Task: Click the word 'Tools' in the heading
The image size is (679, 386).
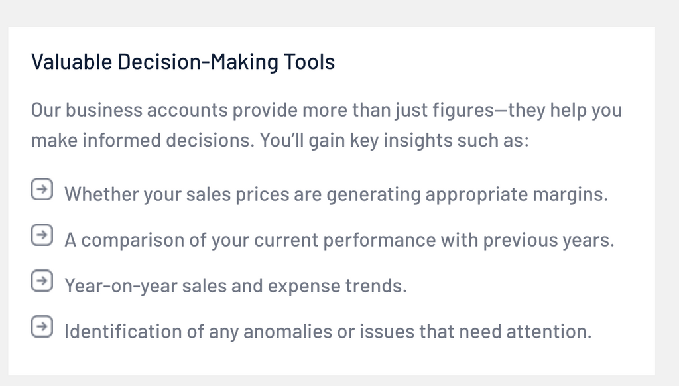Action: pyautogui.click(x=310, y=62)
